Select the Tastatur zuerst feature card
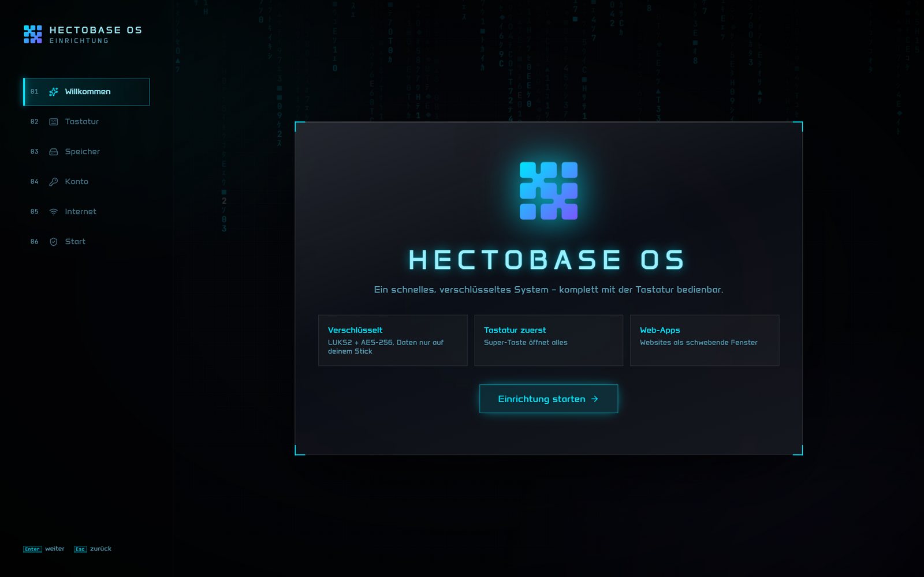This screenshot has height=577, width=924. pos(549,340)
